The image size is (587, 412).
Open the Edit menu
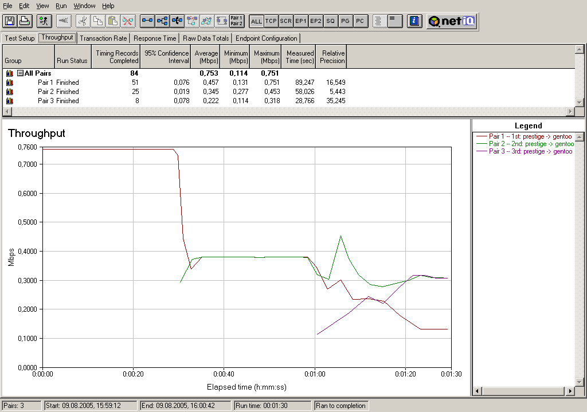[24, 6]
